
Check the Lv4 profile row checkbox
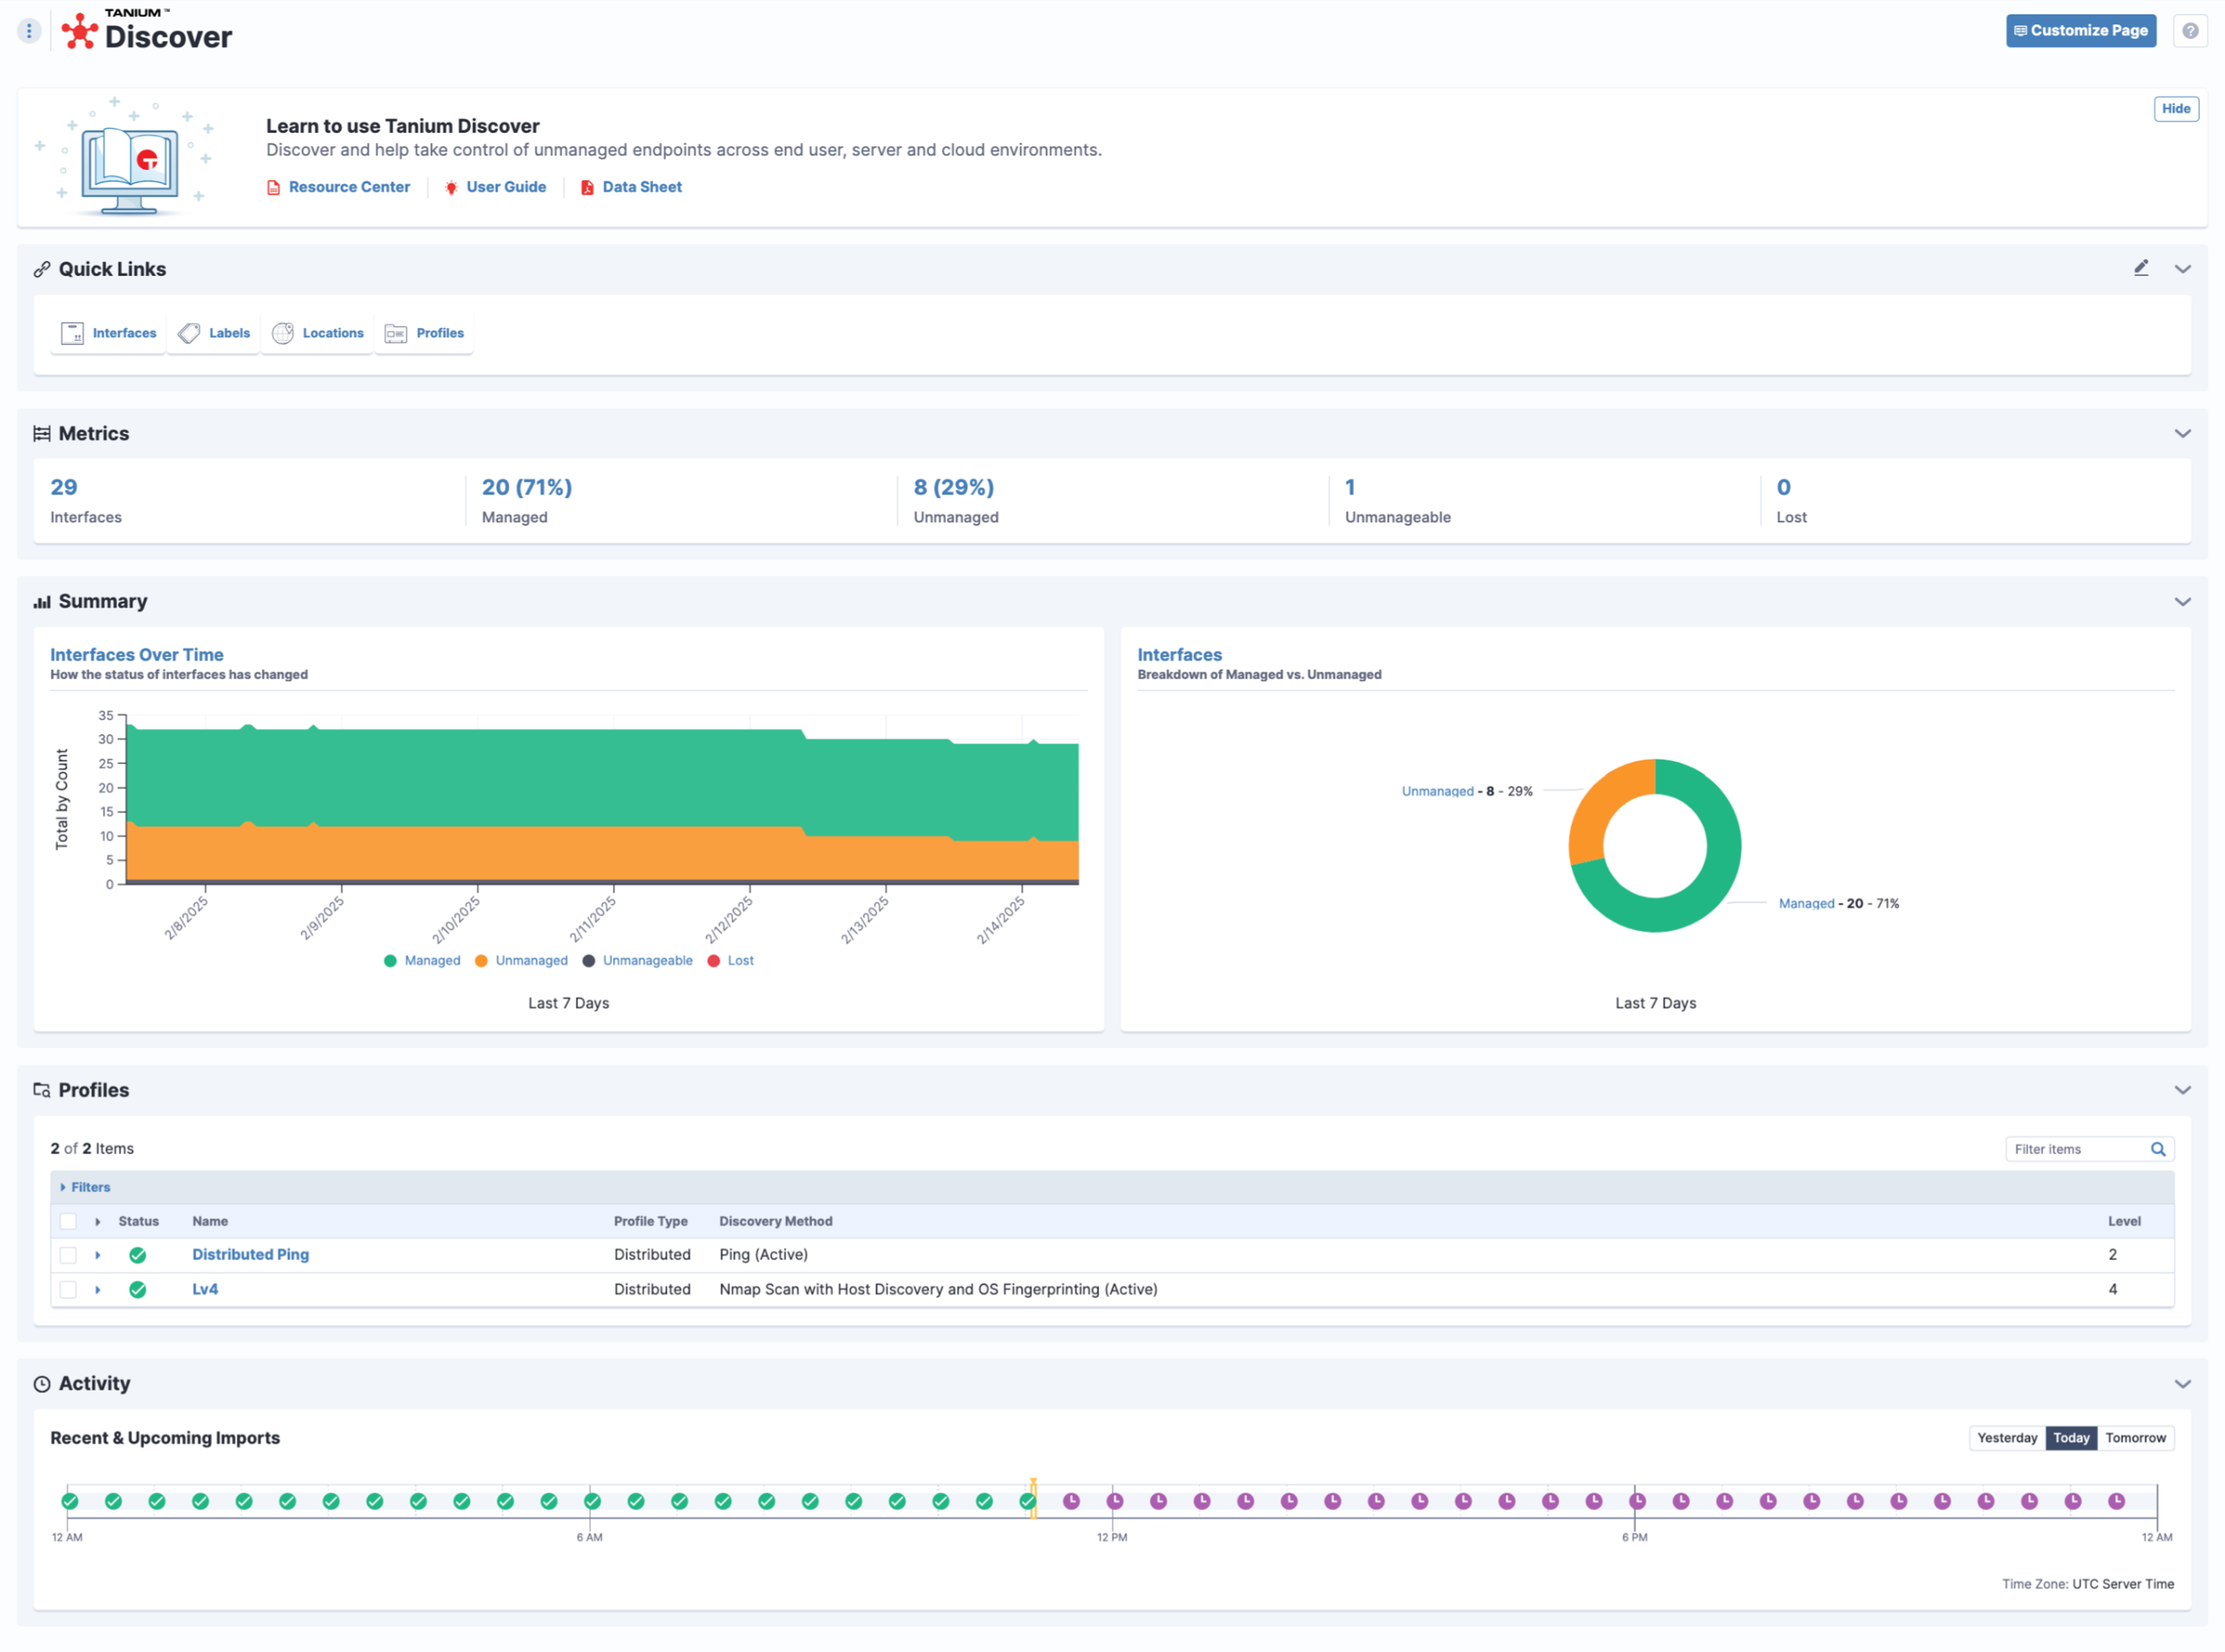[68, 1290]
